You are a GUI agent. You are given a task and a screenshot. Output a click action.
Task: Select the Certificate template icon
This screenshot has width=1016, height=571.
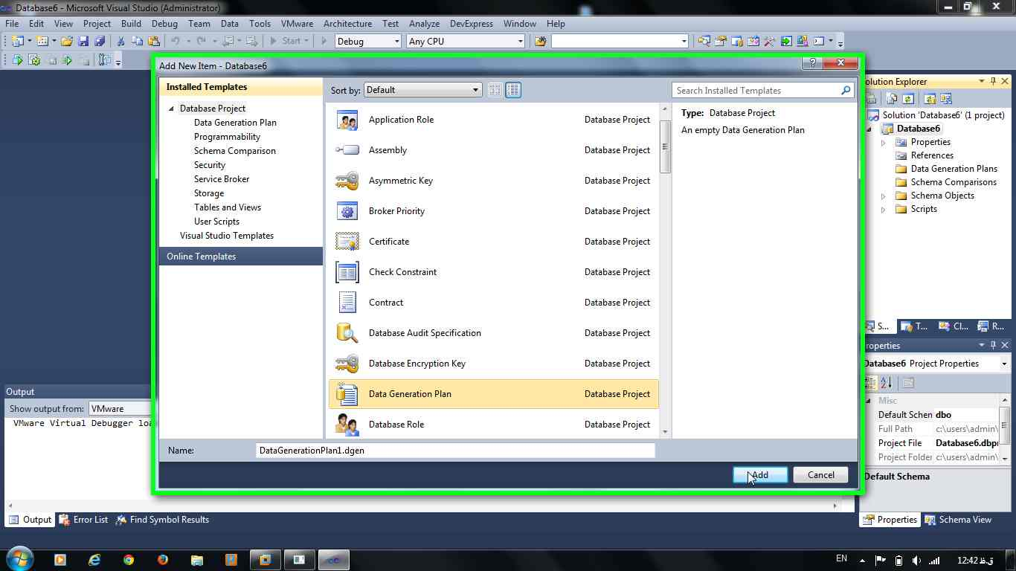pyautogui.click(x=347, y=242)
